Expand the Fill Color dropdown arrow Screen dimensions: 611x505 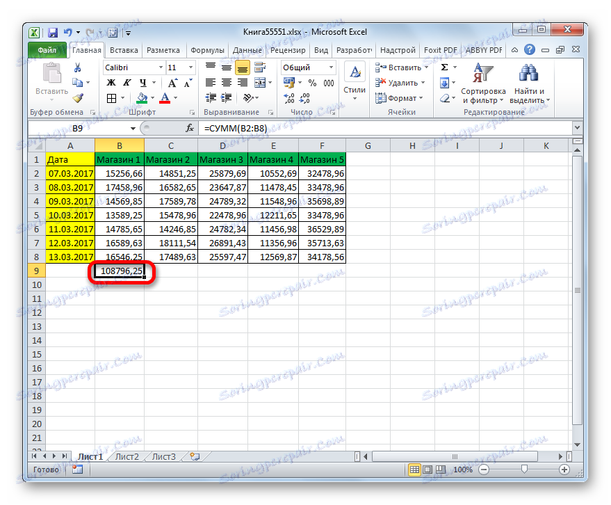click(151, 97)
